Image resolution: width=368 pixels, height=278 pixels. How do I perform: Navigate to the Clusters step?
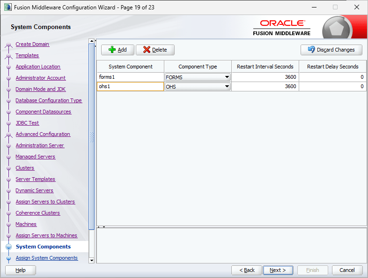(25, 168)
